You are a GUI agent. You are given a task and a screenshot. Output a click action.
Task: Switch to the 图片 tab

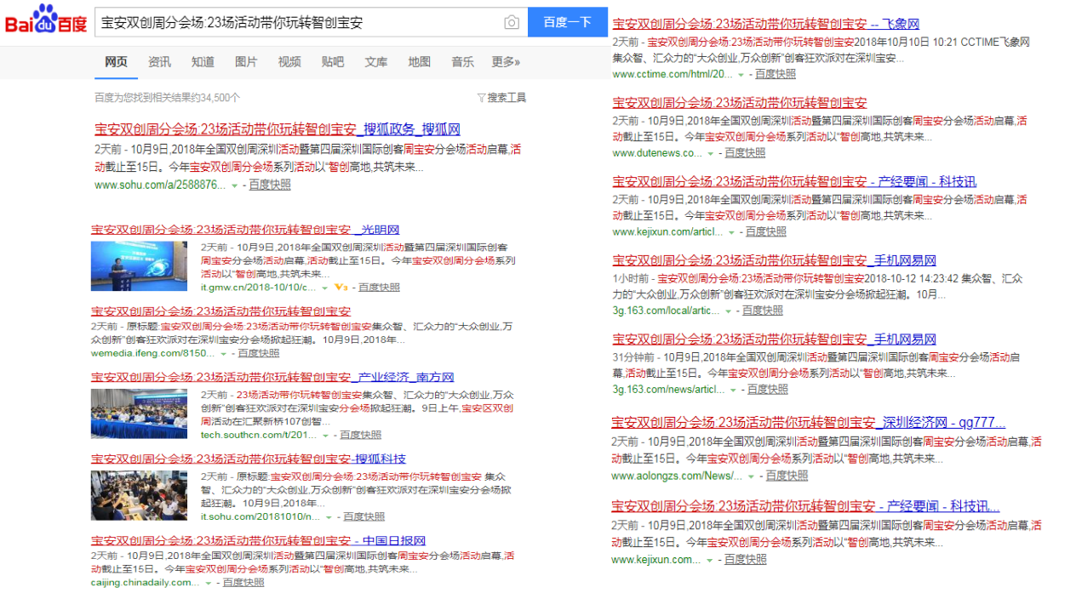[x=246, y=62]
